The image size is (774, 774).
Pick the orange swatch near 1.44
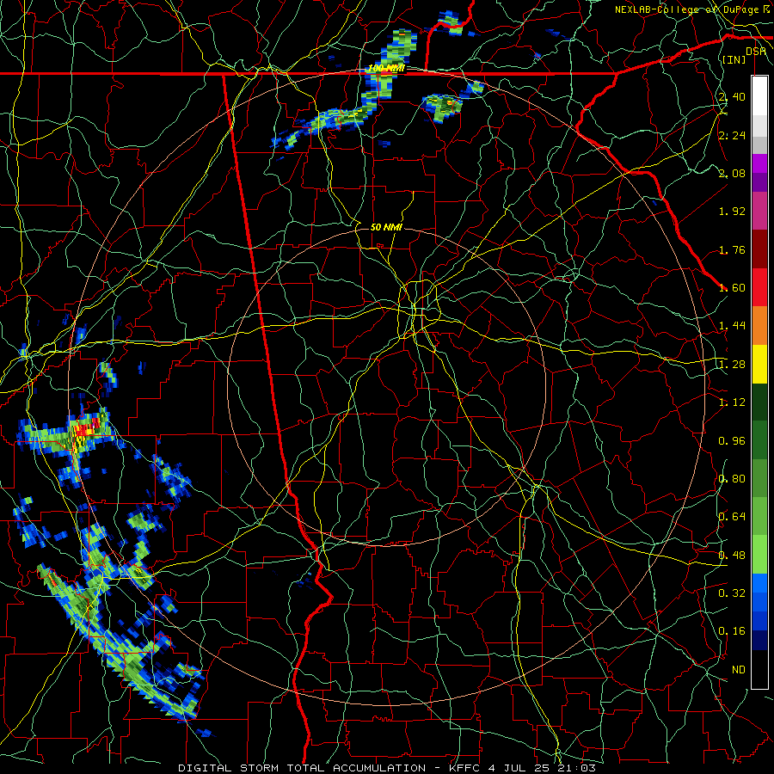(759, 326)
